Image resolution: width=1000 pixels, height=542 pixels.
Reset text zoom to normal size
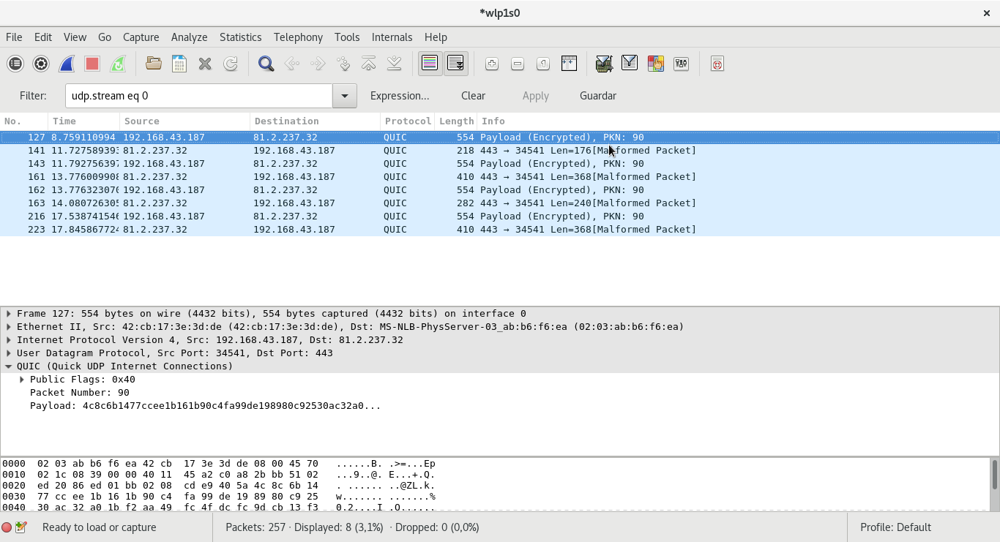543,64
